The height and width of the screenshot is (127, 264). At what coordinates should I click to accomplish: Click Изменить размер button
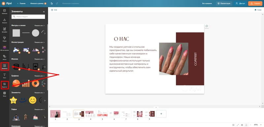[x=38, y=3]
